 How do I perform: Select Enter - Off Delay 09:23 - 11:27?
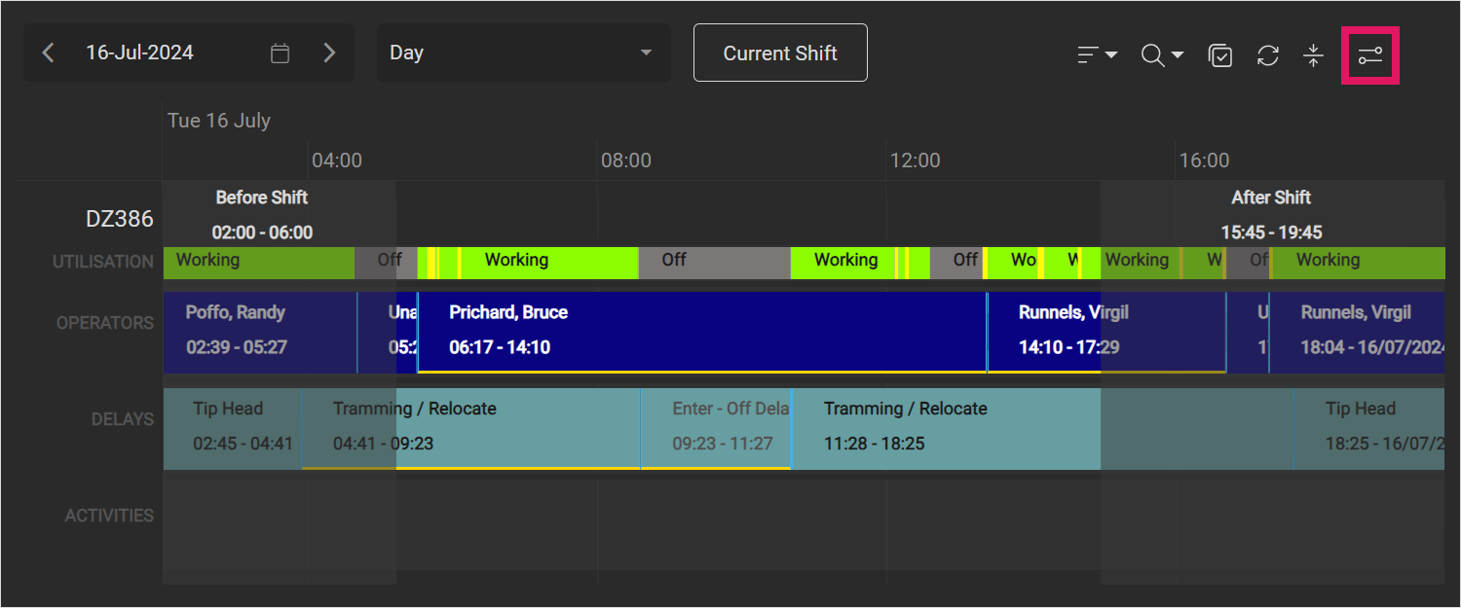coord(715,428)
